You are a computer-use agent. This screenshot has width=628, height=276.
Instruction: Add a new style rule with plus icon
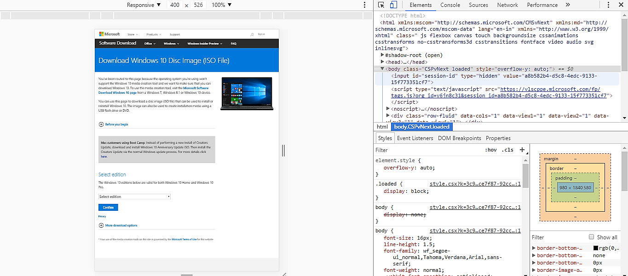(x=522, y=150)
